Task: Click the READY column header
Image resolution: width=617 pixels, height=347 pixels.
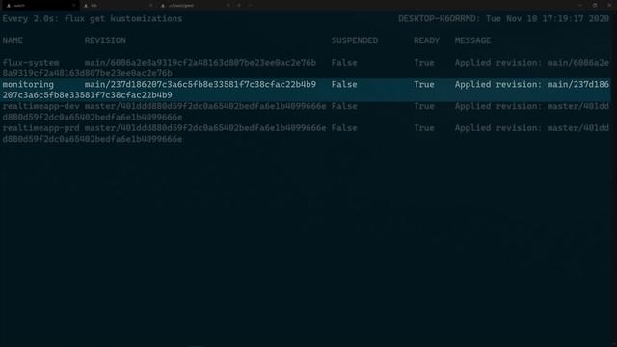Action: [426, 40]
